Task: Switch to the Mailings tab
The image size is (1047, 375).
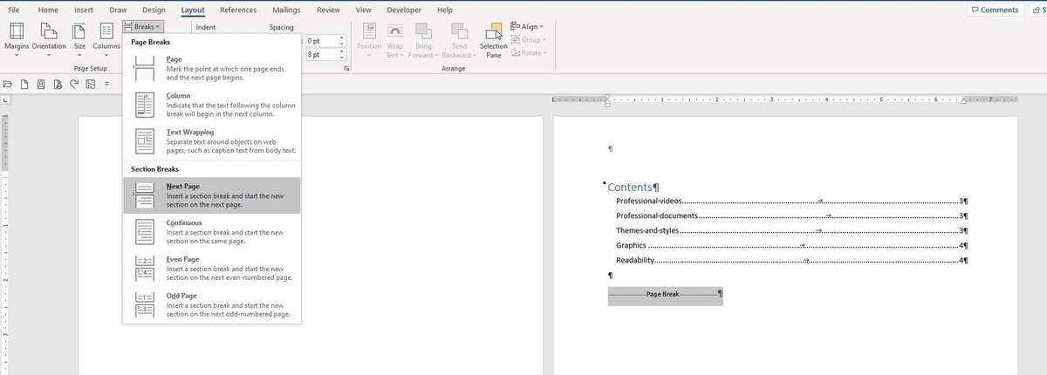Action: 286,10
